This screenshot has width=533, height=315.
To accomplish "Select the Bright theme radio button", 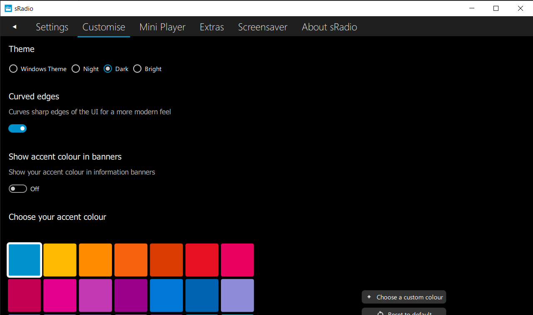I will tap(137, 69).
